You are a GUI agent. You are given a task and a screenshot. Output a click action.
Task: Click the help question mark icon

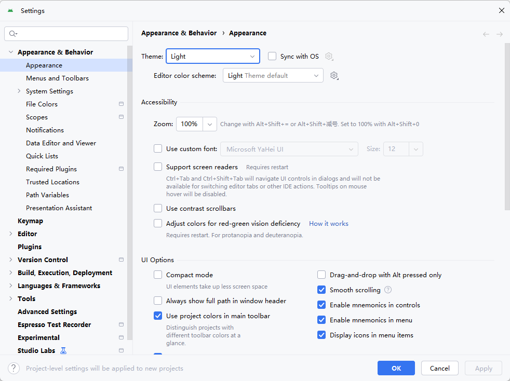pyautogui.click(x=14, y=368)
